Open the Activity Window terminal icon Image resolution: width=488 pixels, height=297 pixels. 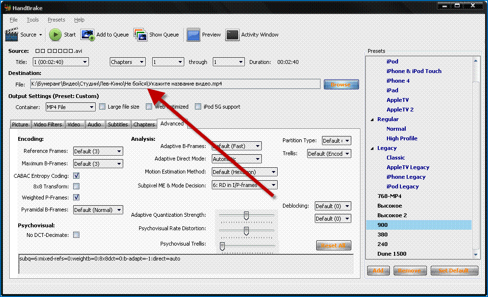[x=232, y=35]
